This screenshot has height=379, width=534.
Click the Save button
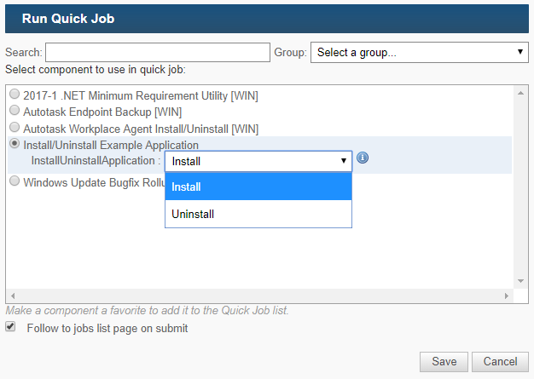click(444, 362)
